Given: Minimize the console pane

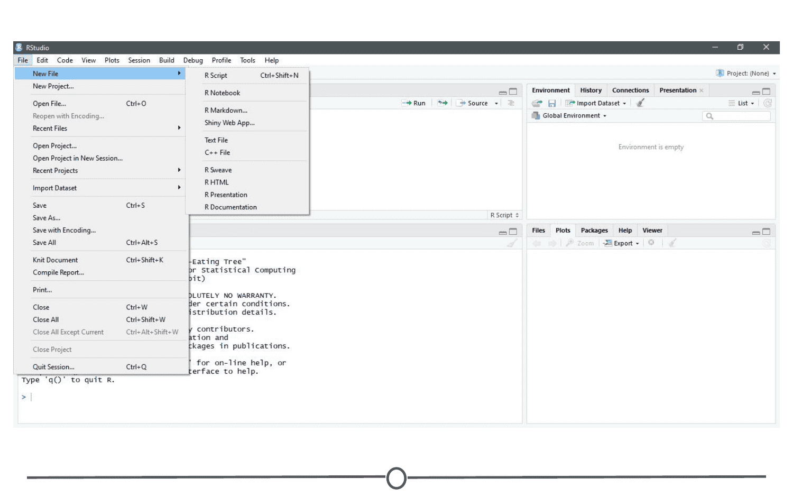Looking at the screenshot, I should 503,232.
